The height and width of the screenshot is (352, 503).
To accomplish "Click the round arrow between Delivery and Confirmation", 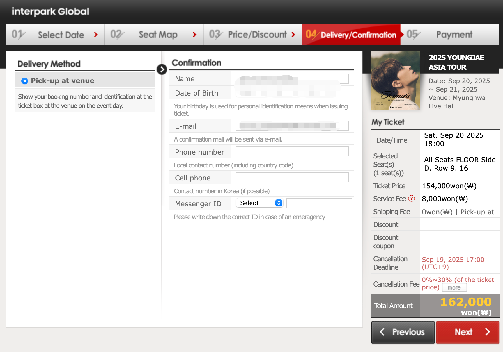I will tap(162, 69).
